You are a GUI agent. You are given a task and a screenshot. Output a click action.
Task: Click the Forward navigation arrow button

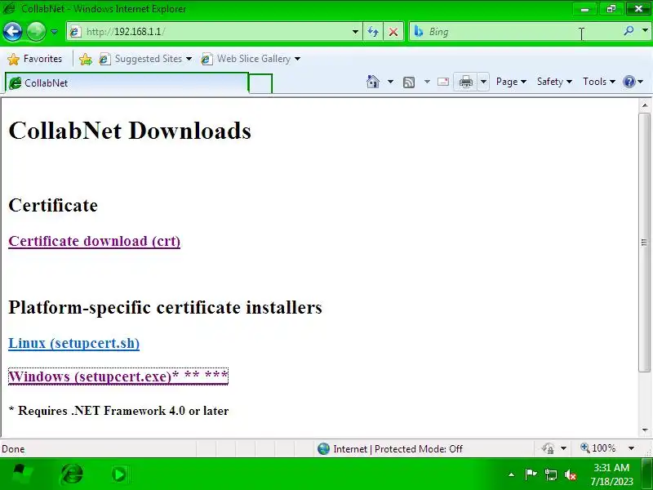36,31
